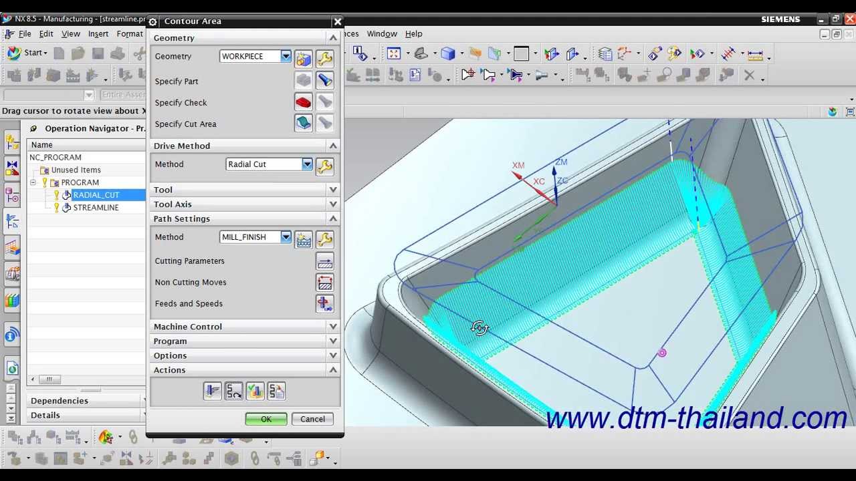
Task: Collapse the Actions section
Action: tap(333, 370)
